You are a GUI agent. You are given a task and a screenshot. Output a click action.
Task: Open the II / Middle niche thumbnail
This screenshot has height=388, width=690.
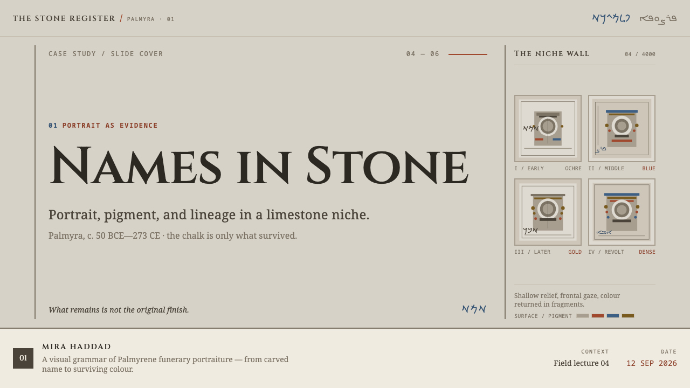(622, 128)
